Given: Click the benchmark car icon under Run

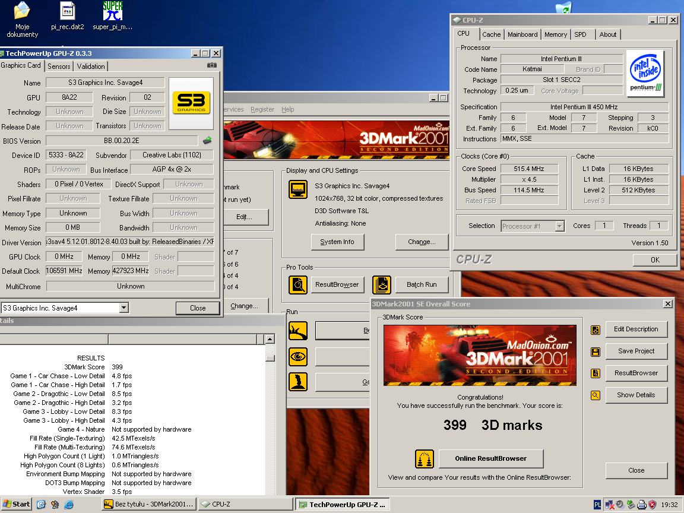Looking at the screenshot, I should pos(298,331).
